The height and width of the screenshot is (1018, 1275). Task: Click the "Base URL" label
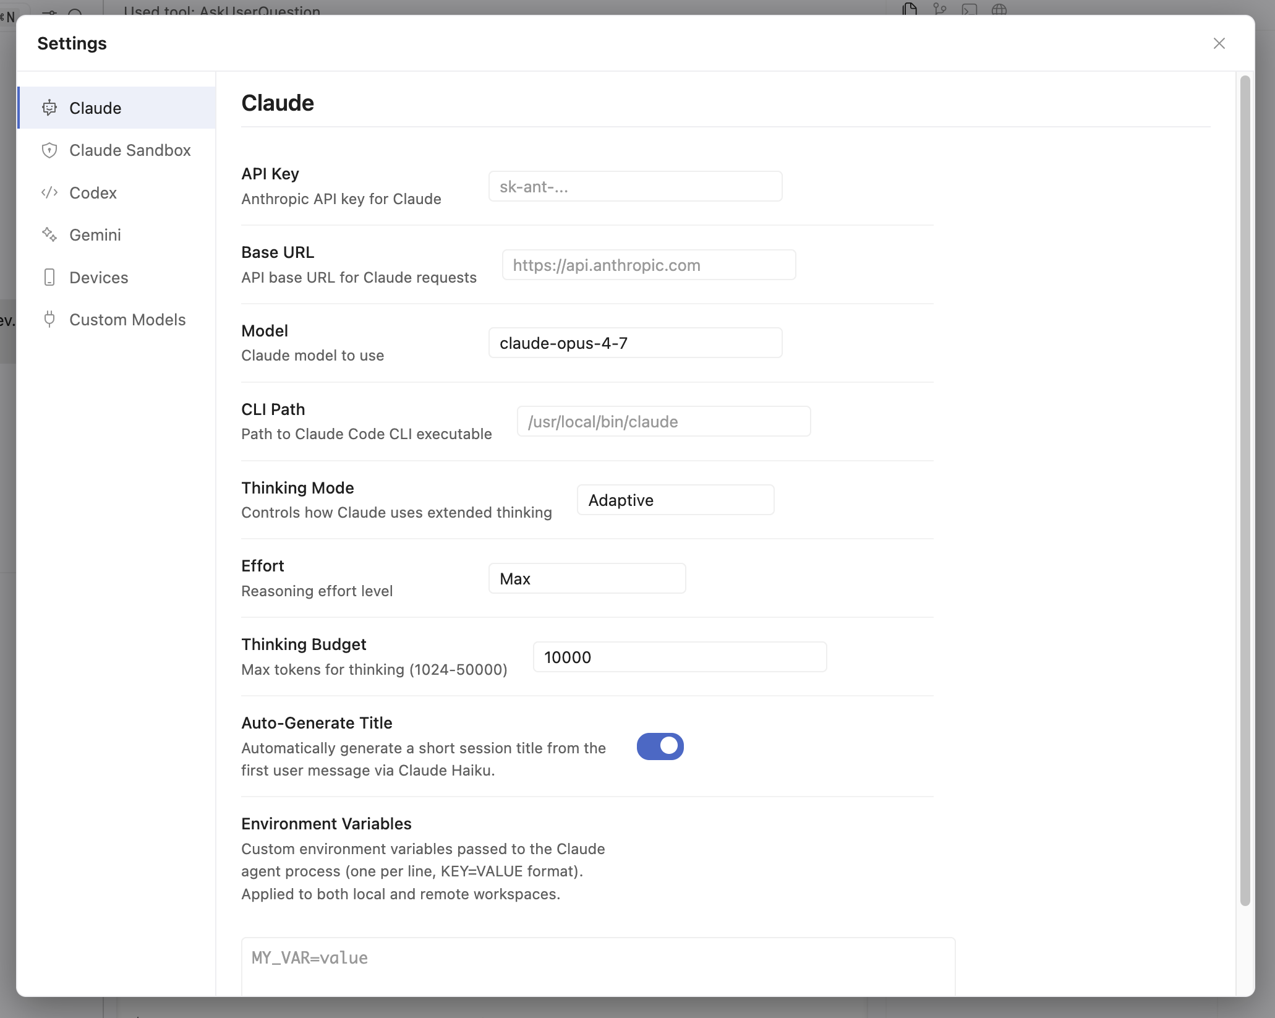click(x=278, y=252)
